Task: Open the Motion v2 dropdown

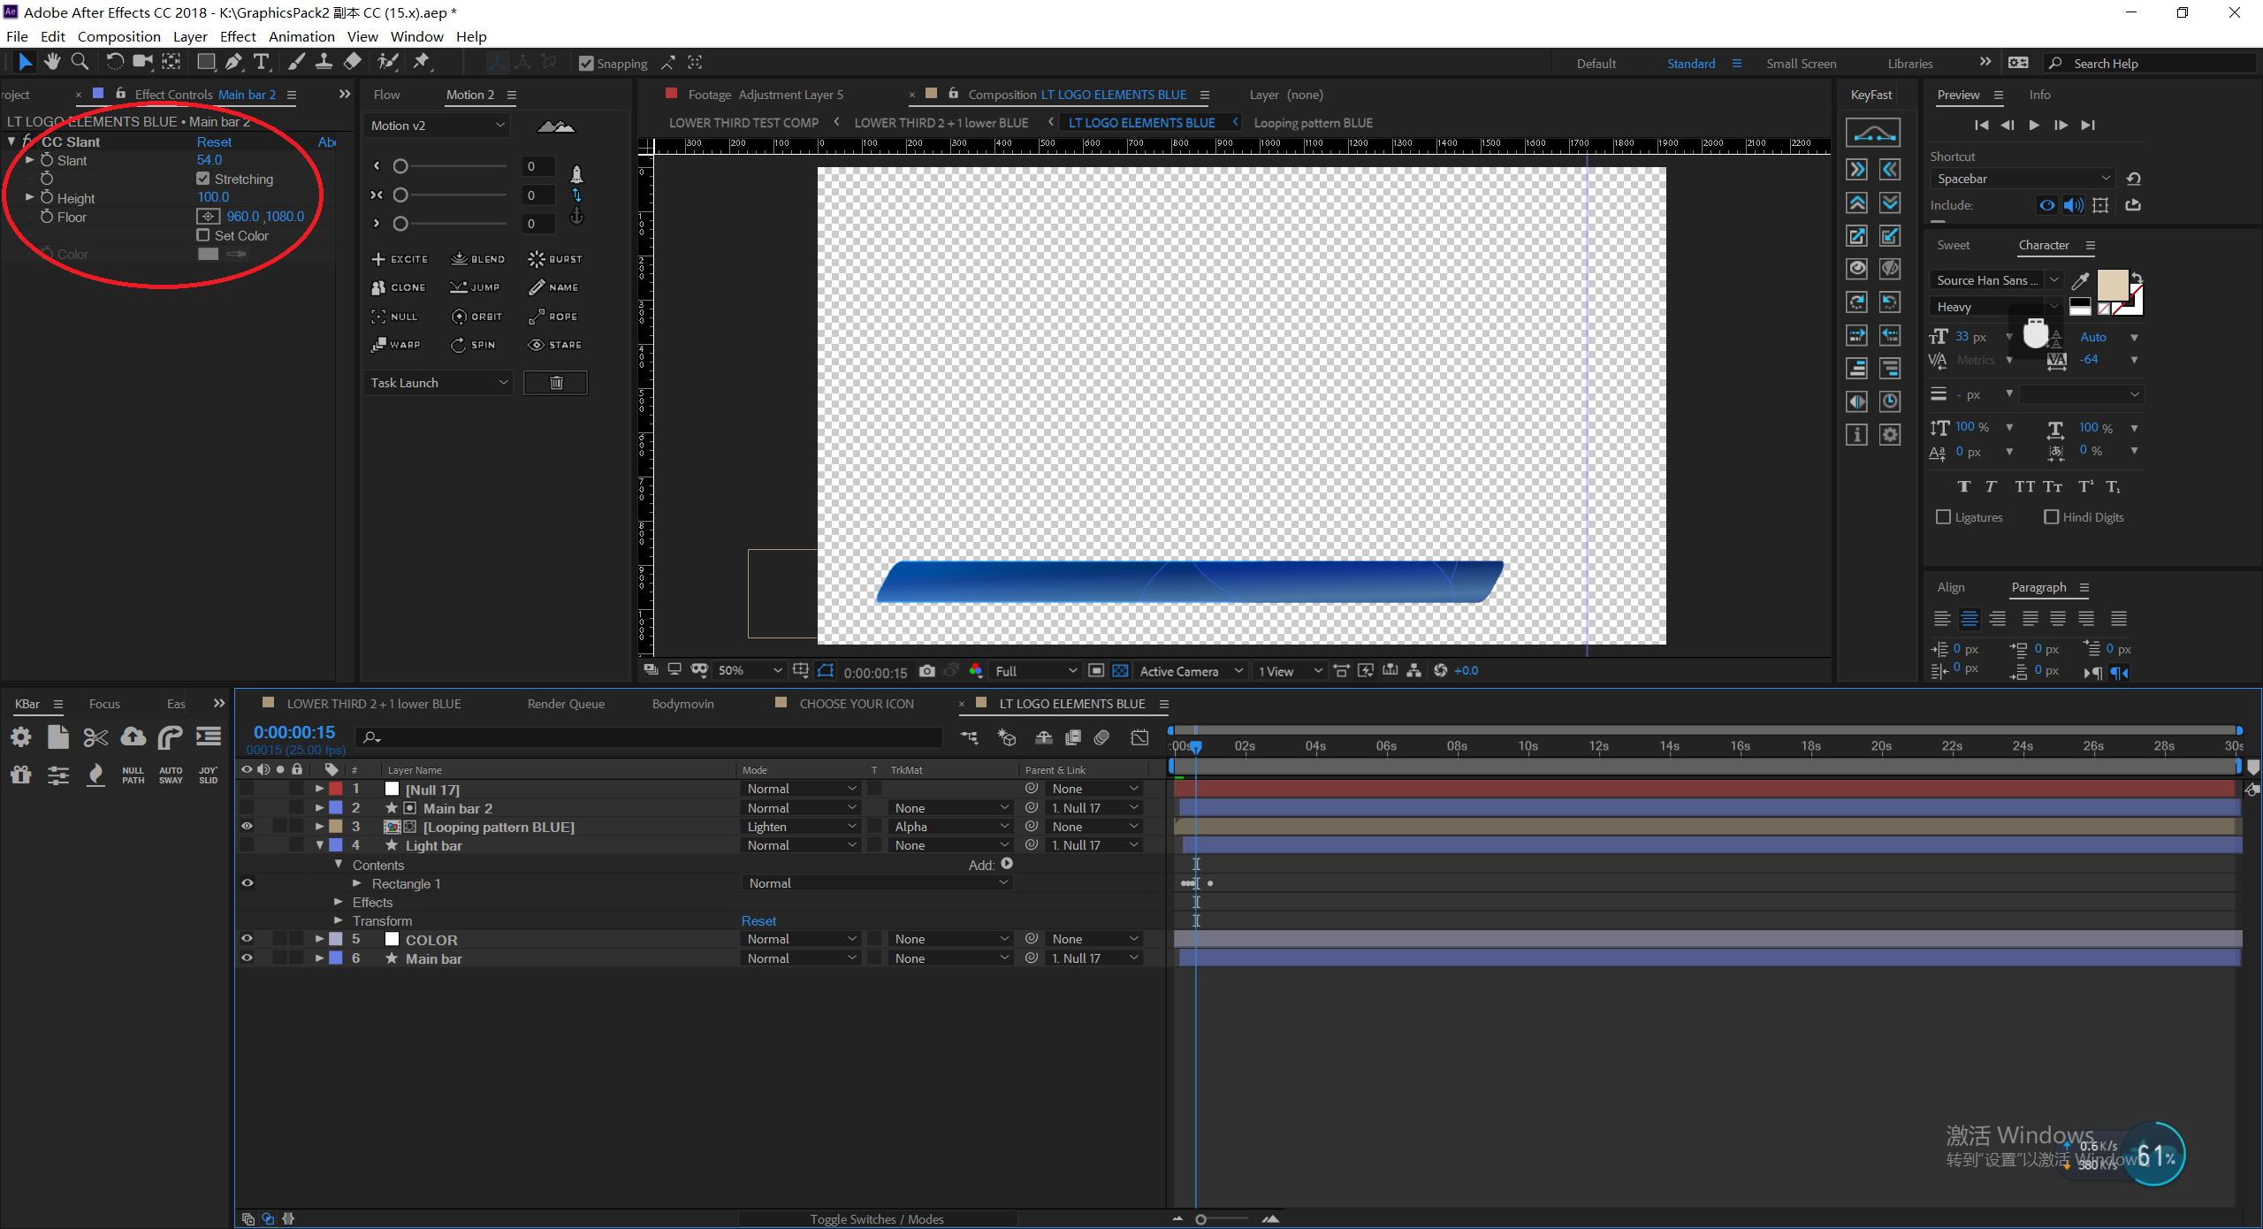Action: (x=438, y=126)
